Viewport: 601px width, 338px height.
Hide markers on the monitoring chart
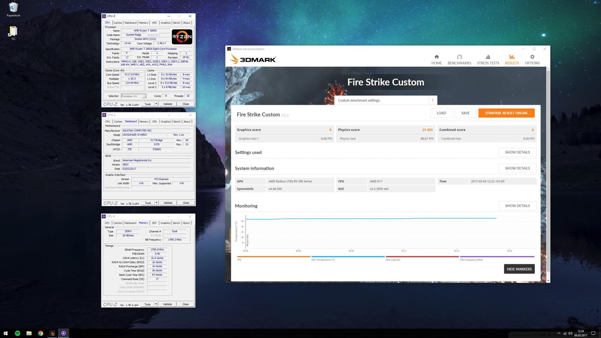coord(519,269)
